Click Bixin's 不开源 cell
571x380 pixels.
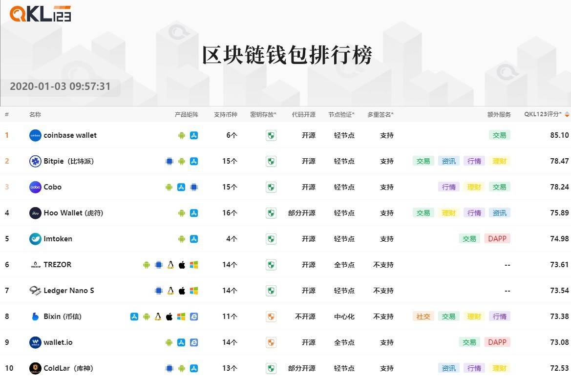pos(305,317)
